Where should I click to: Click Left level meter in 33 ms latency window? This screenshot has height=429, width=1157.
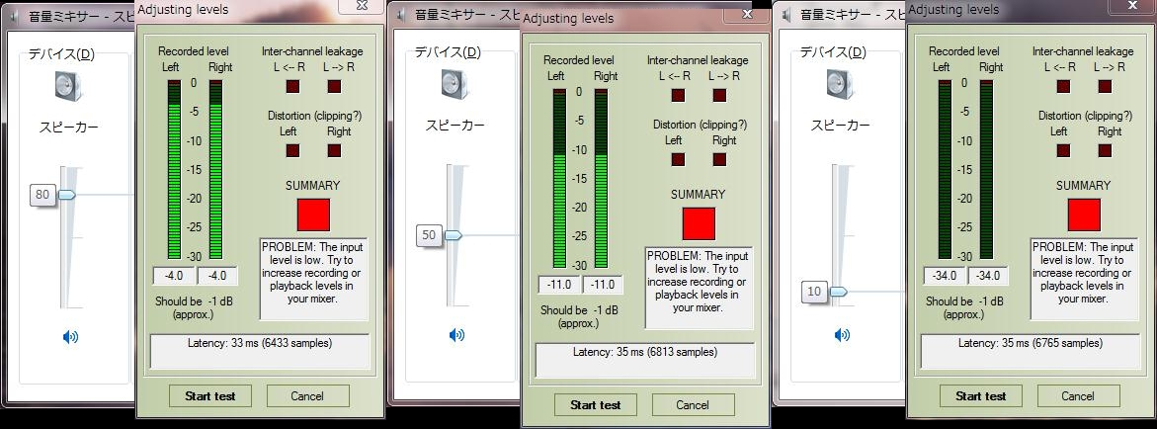(x=174, y=169)
